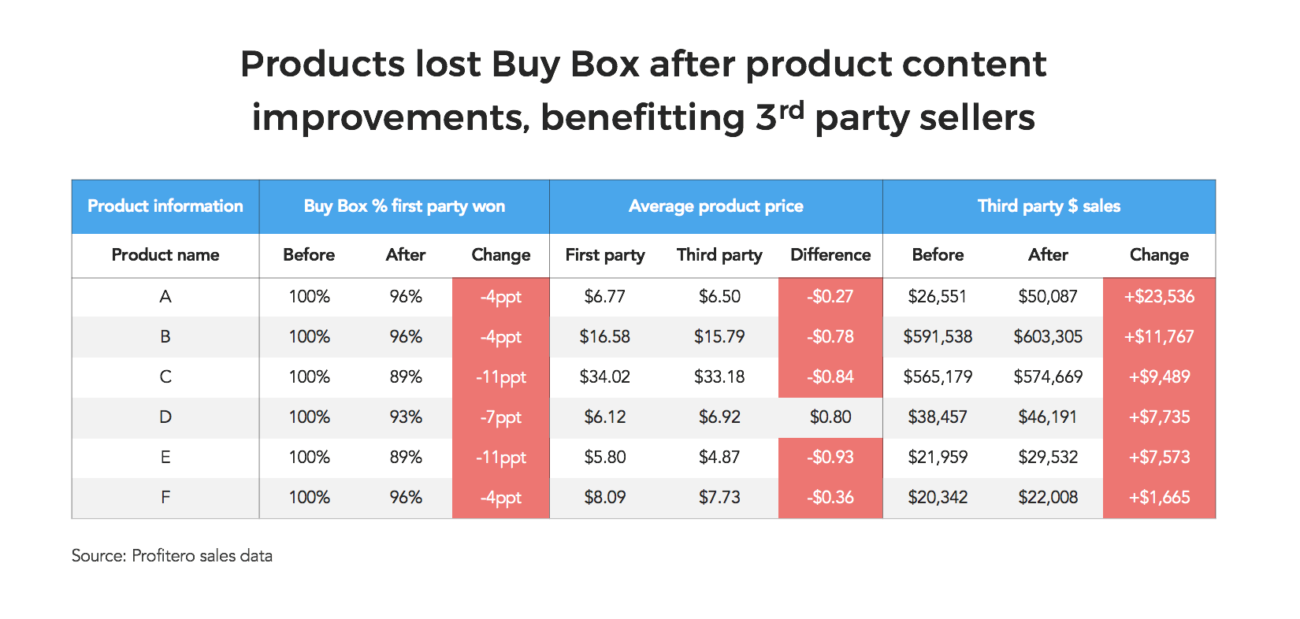The width and height of the screenshot is (1300, 619).
Task: Select the $0.80 difference value for product D
Action: pyautogui.click(x=830, y=417)
